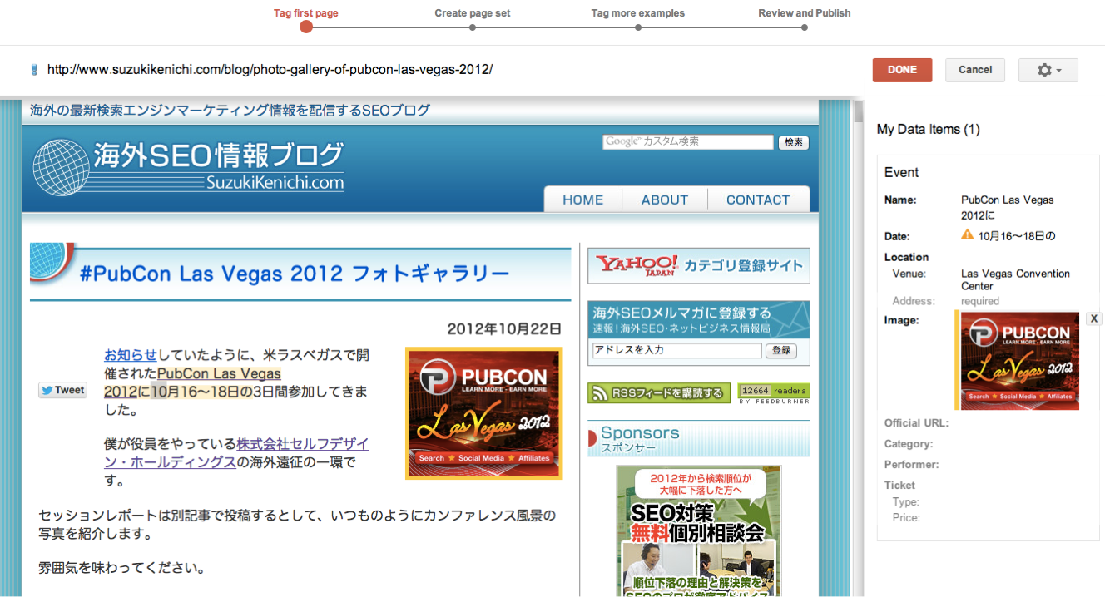This screenshot has width=1105, height=597.
Task: Open the お知らせ link
Action: (x=131, y=355)
